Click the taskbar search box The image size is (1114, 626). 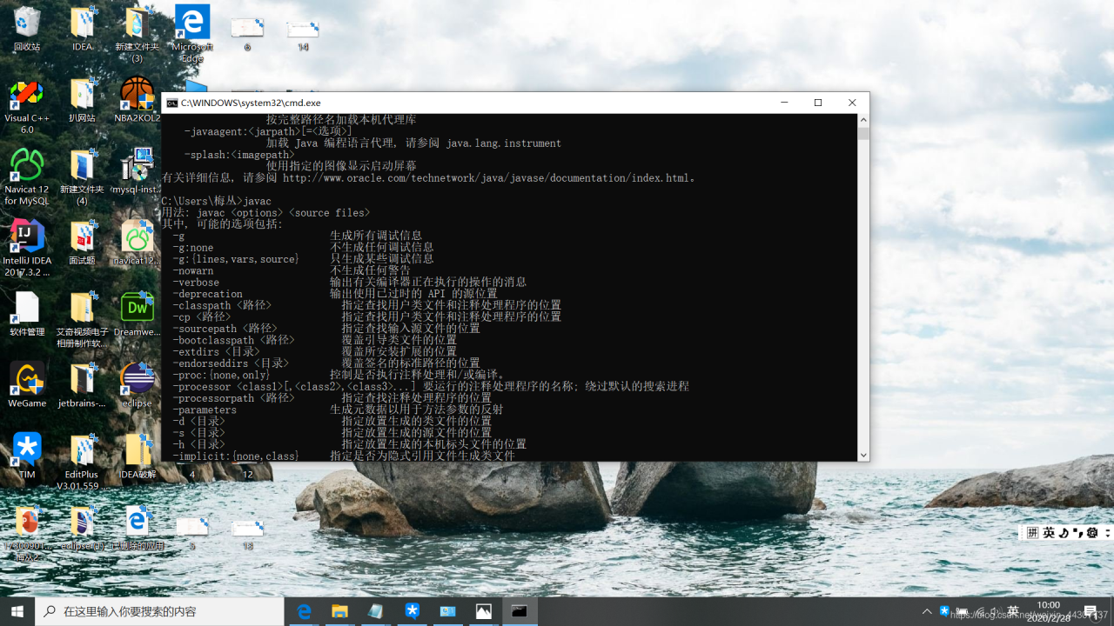click(159, 611)
